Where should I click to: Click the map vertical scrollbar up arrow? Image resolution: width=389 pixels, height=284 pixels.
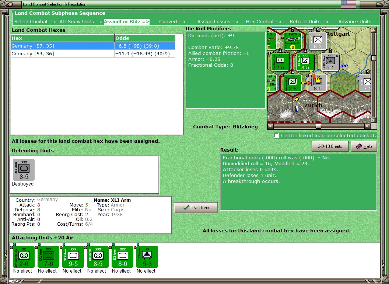click(x=374, y=30)
